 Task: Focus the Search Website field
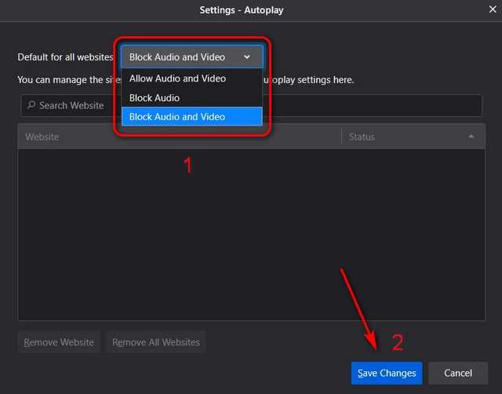click(251, 105)
